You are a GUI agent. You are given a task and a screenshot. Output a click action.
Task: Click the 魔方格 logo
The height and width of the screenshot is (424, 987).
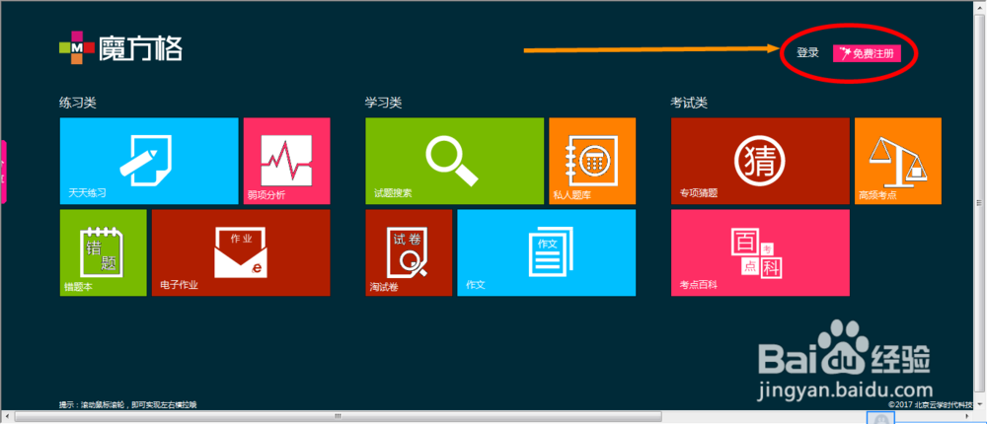120,47
